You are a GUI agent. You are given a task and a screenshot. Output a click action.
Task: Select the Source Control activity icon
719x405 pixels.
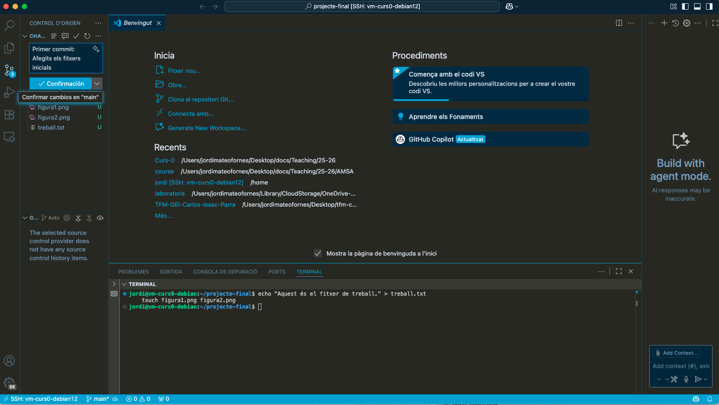[9, 70]
